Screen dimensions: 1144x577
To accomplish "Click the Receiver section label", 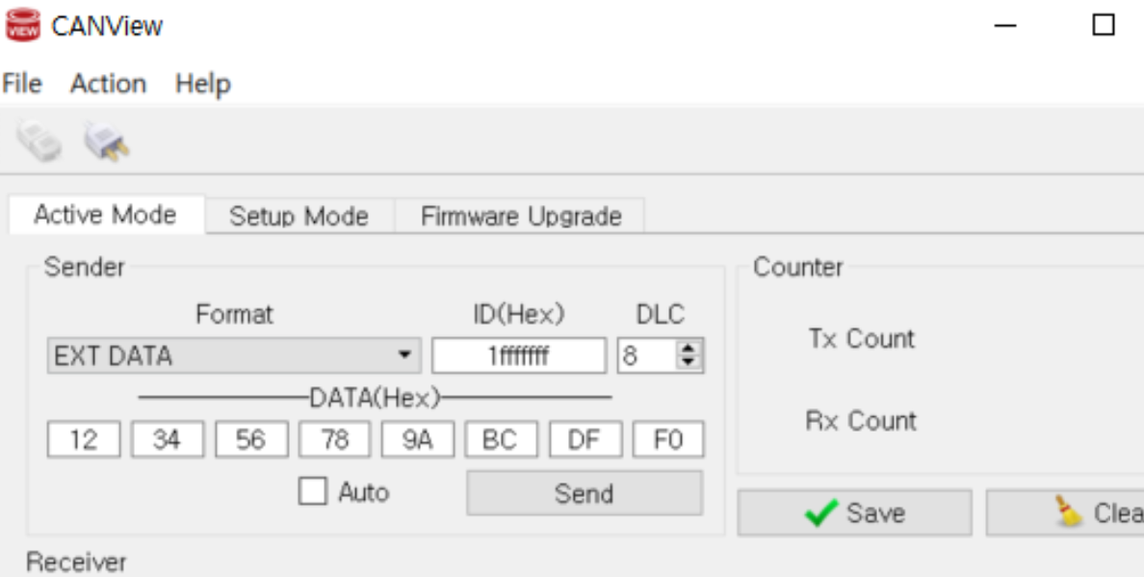I will pos(76,563).
